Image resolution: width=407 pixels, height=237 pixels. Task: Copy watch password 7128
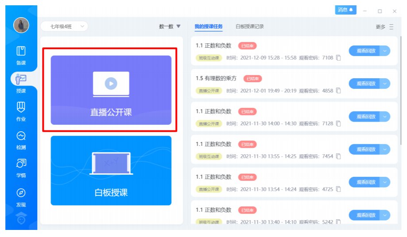click(338, 123)
